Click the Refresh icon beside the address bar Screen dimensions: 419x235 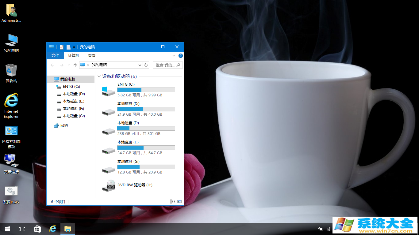pos(146,65)
